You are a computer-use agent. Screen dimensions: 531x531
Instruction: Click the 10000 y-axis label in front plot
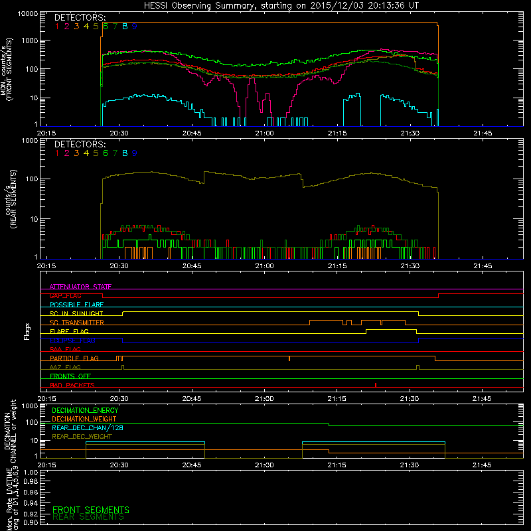(x=27, y=14)
